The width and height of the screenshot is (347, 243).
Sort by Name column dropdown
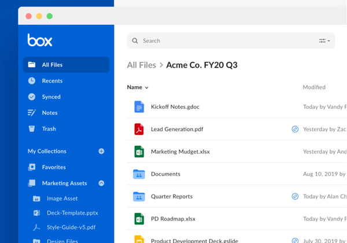(138, 87)
